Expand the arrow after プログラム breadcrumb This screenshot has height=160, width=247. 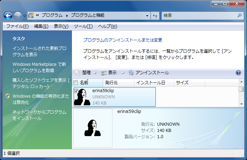click(x=67, y=16)
